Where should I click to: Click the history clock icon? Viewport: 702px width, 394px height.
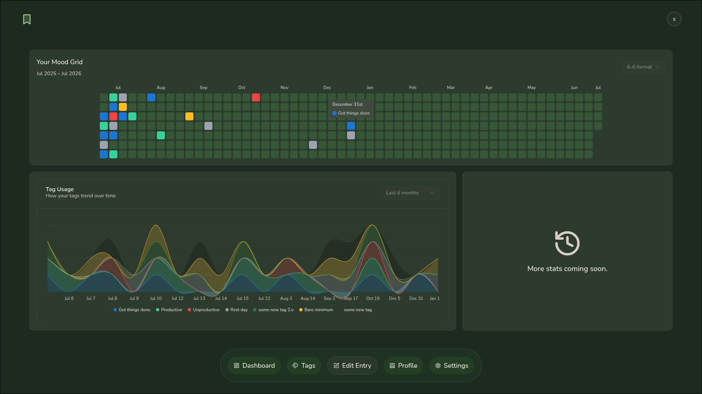567,243
